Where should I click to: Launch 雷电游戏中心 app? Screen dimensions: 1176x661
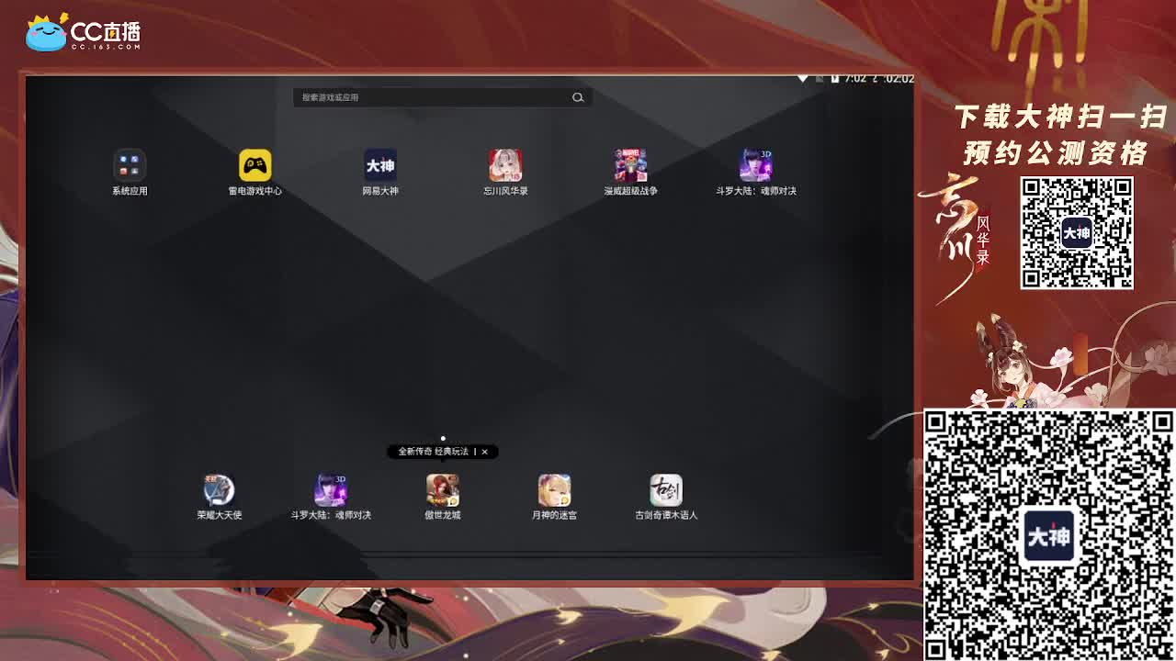[255, 165]
